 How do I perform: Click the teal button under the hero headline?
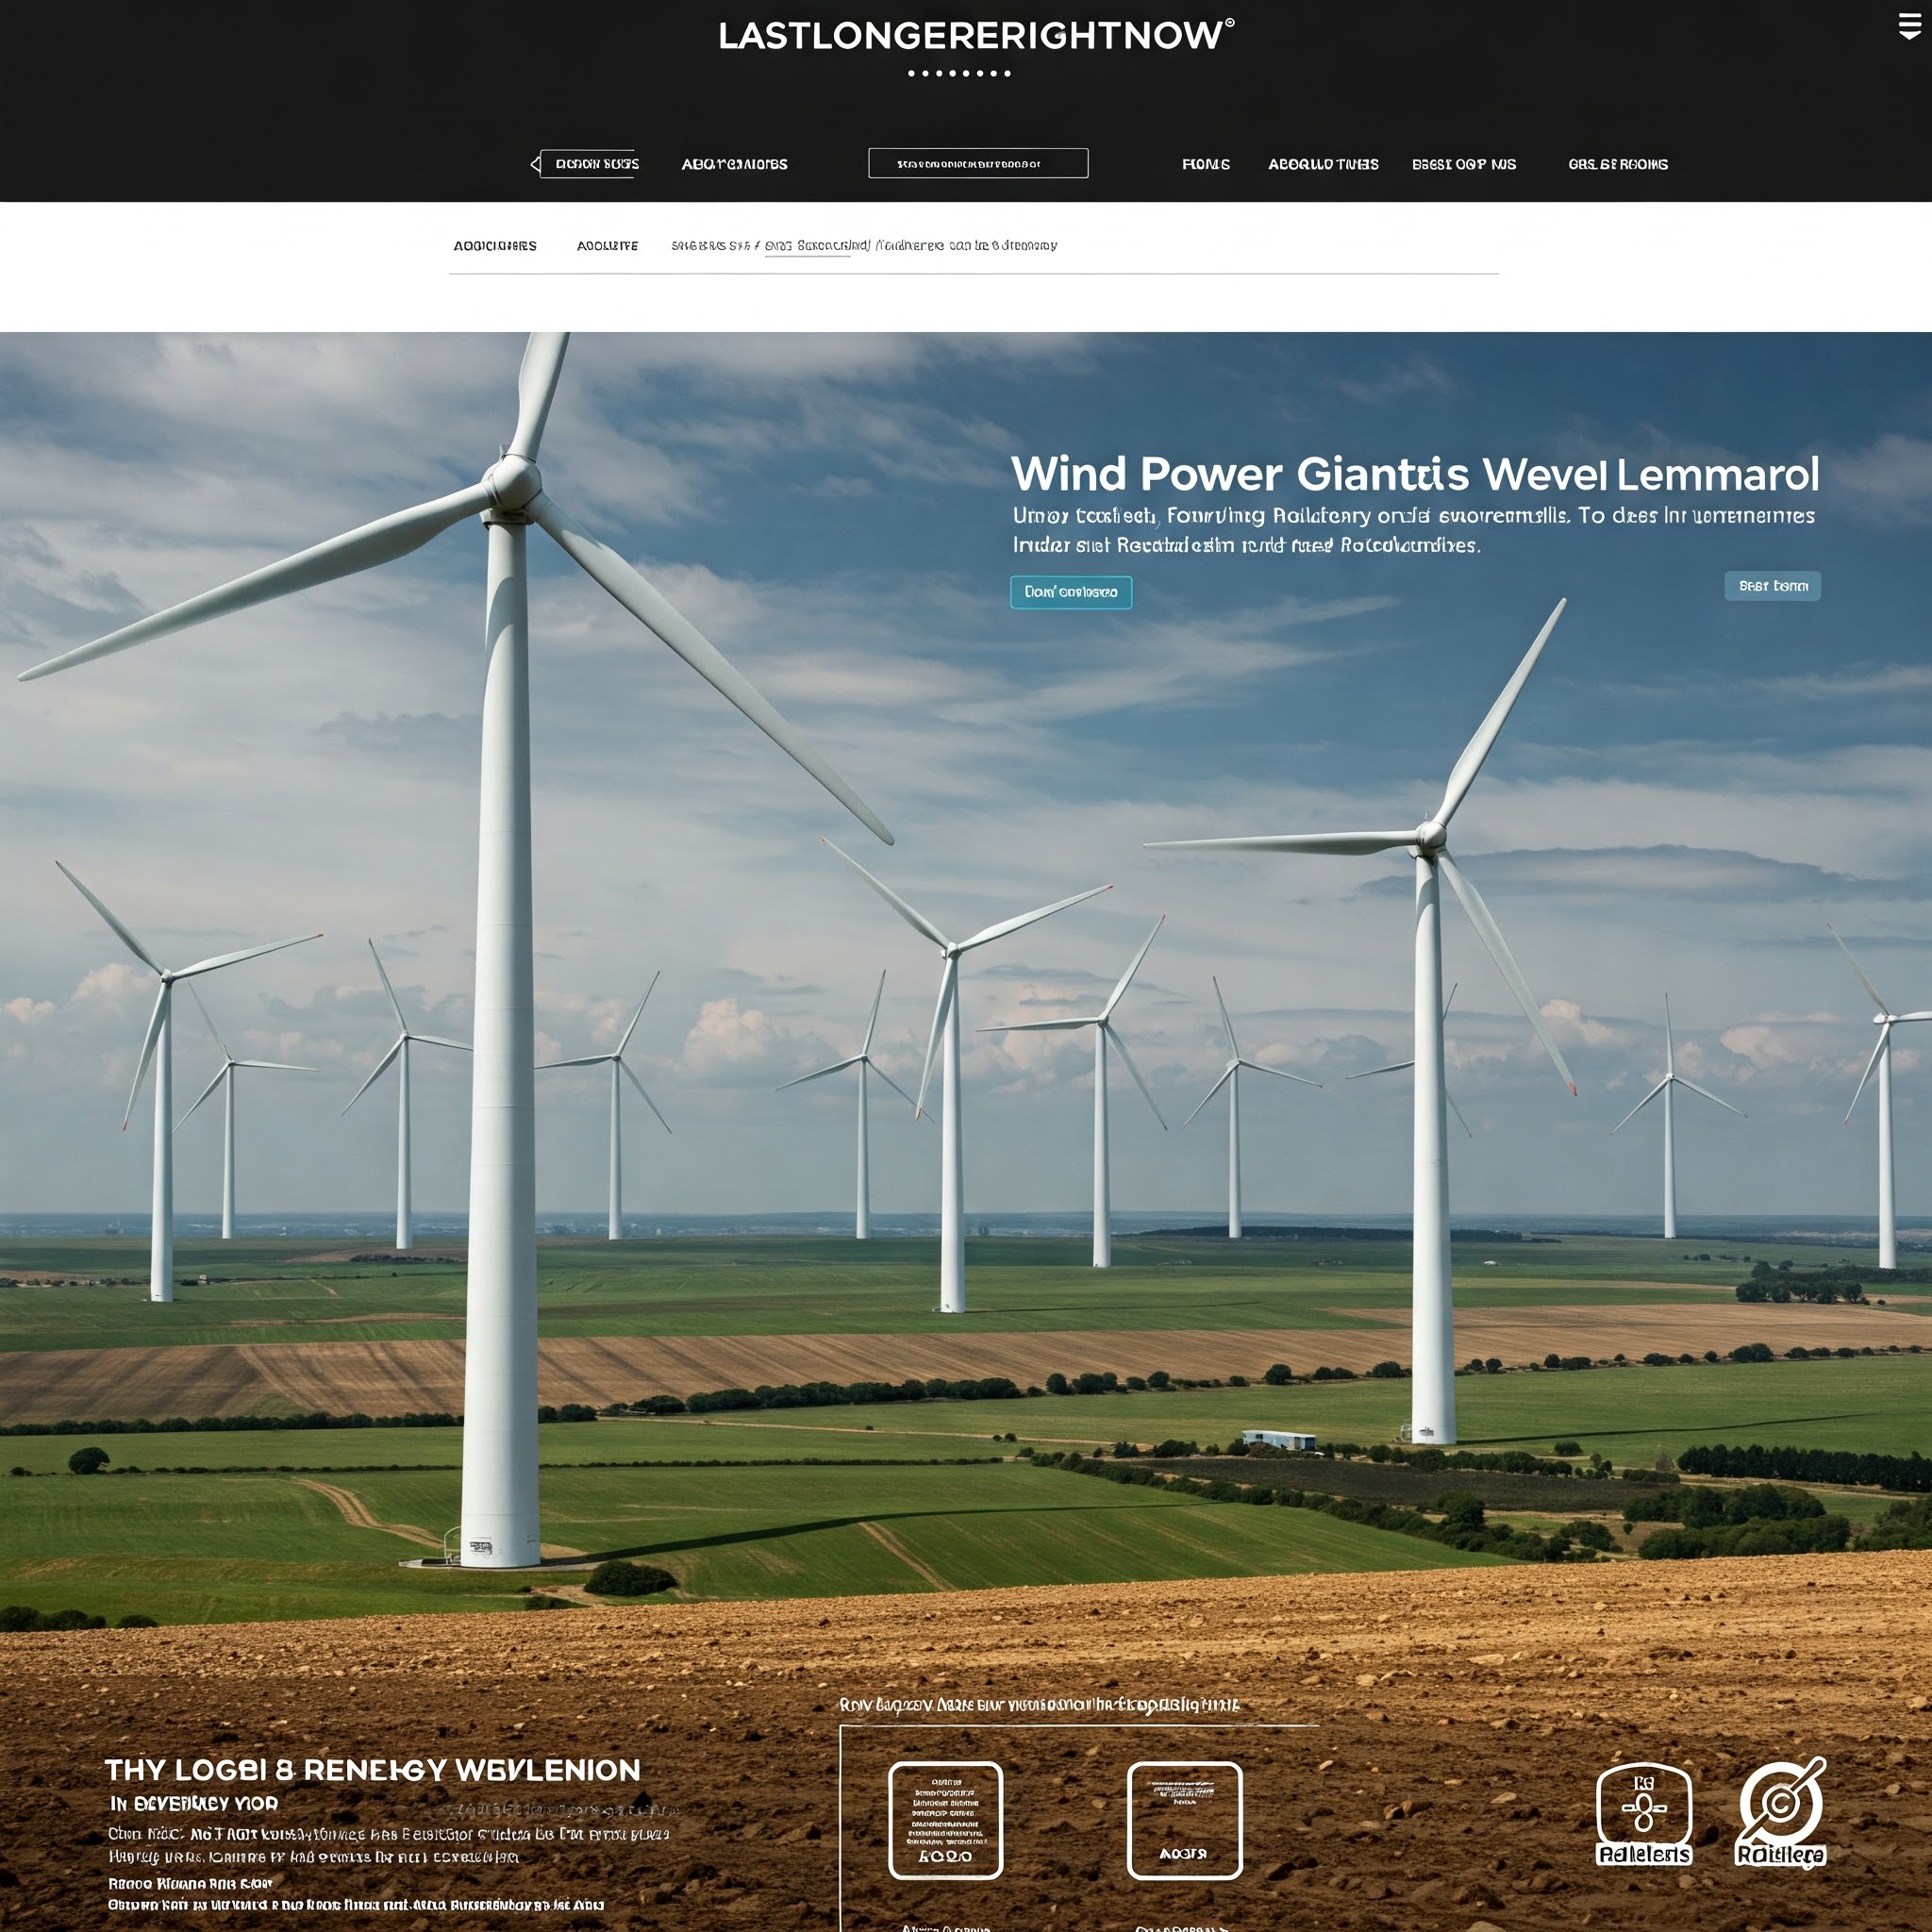coord(1070,592)
